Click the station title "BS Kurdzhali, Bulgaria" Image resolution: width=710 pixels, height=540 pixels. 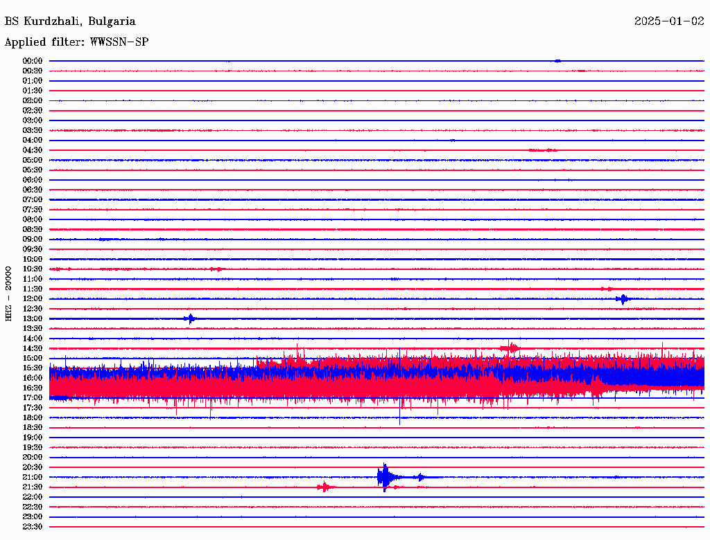point(70,21)
